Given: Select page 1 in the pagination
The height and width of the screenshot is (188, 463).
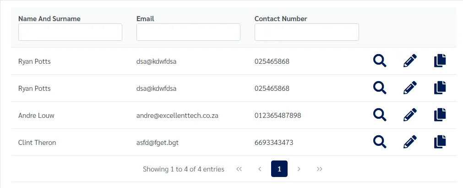Looking at the screenshot, I should point(279,169).
